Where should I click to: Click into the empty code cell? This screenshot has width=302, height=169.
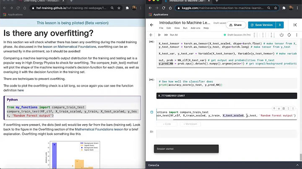coord(226,134)
